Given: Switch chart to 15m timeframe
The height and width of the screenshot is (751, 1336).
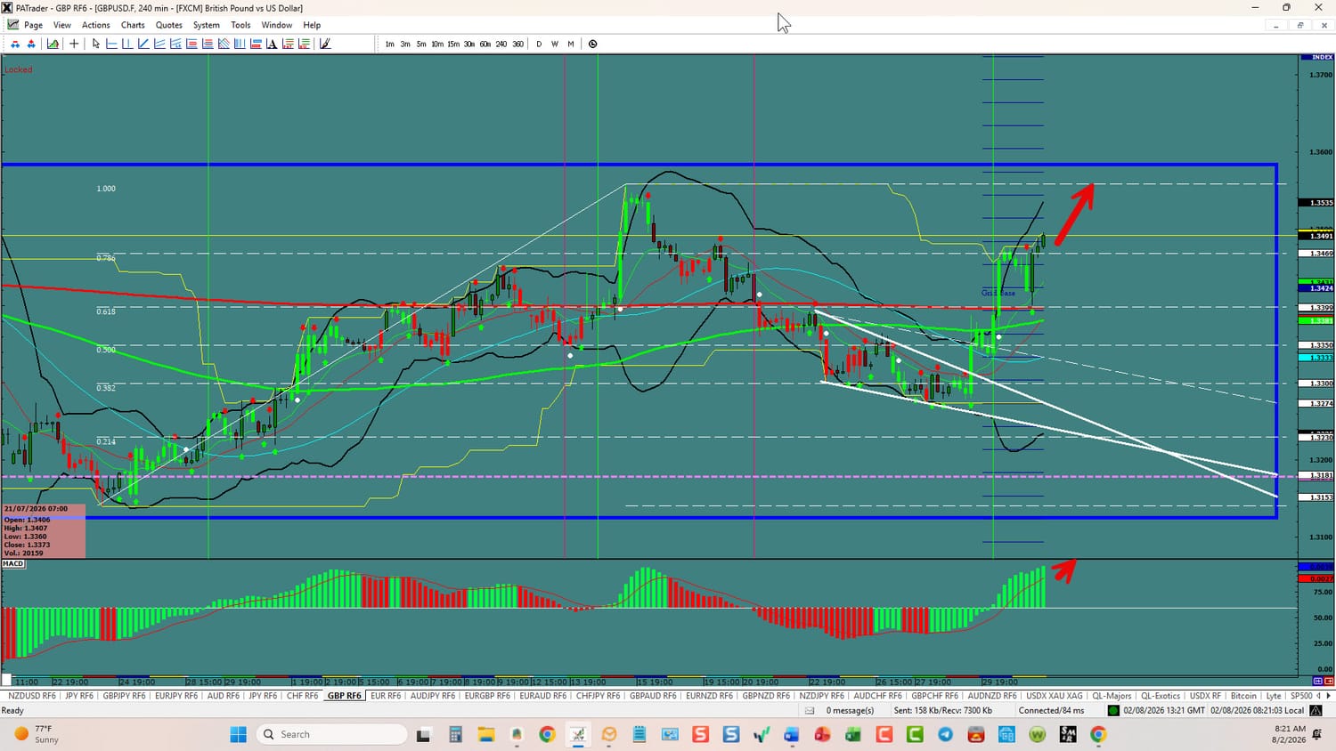Looking at the screenshot, I should coord(453,44).
